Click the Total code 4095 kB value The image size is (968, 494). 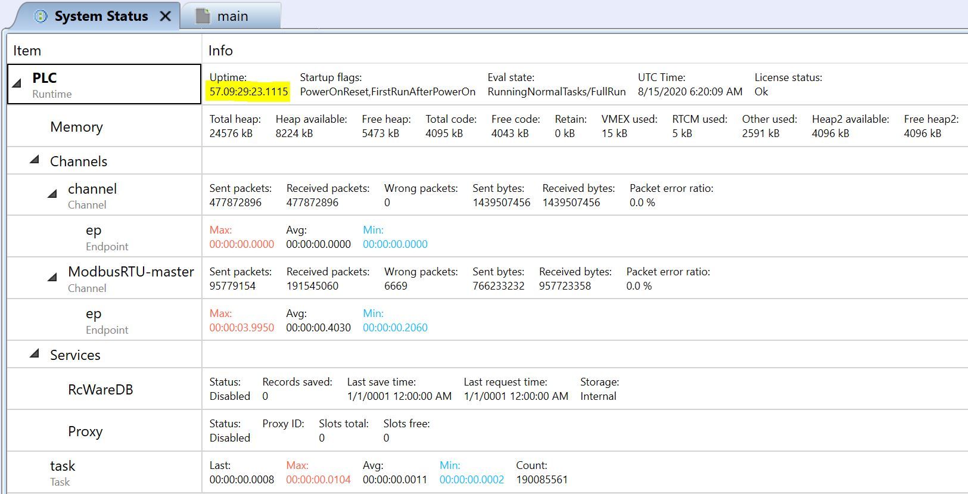pyautogui.click(x=444, y=133)
